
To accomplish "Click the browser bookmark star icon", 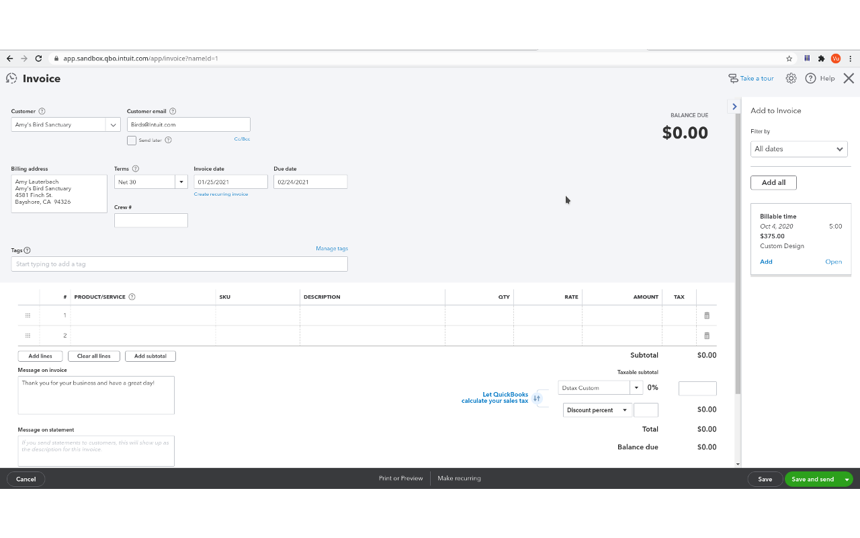I will (x=789, y=59).
